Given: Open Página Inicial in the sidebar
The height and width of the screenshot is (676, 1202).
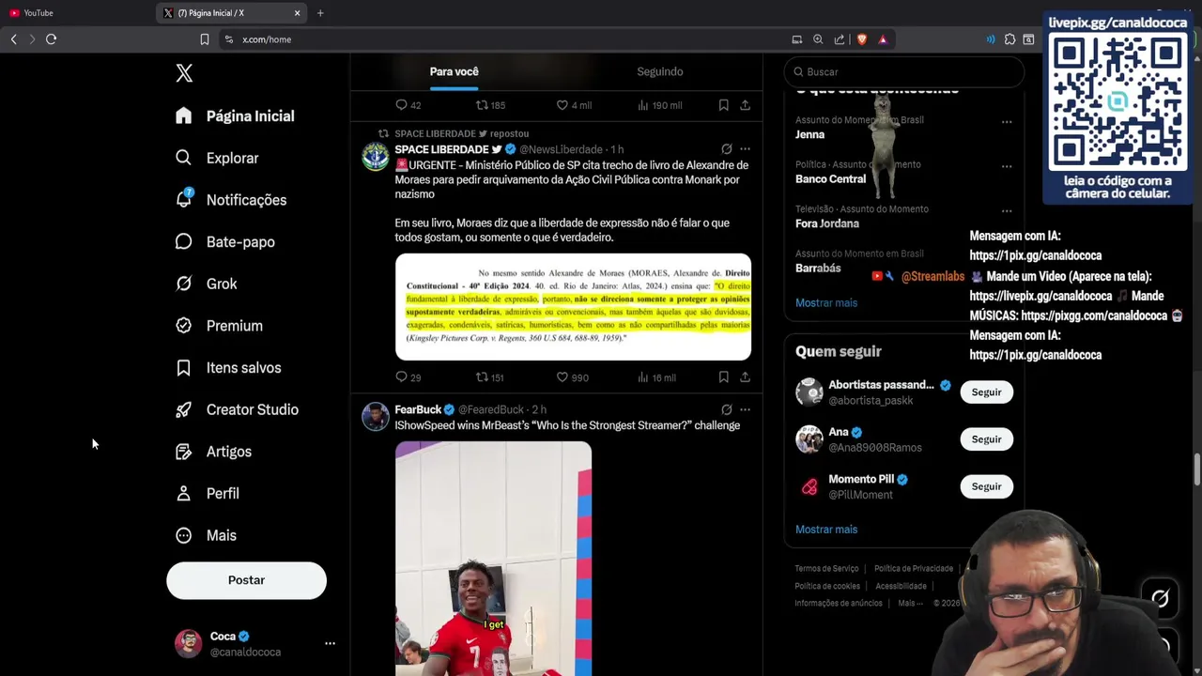Looking at the screenshot, I should (235, 115).
